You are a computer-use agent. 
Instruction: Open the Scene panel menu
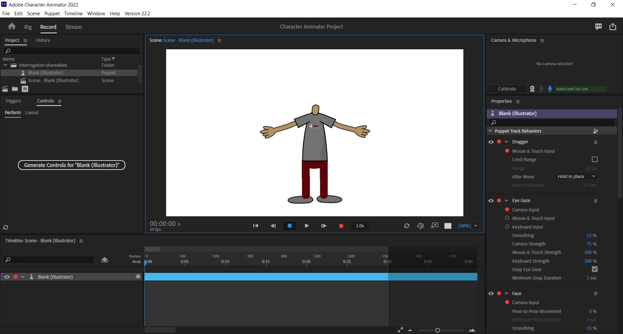coord(219,41)
